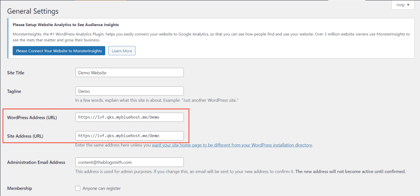Click the Administration Email Address label
420x196 pixels.
[36, 162]
